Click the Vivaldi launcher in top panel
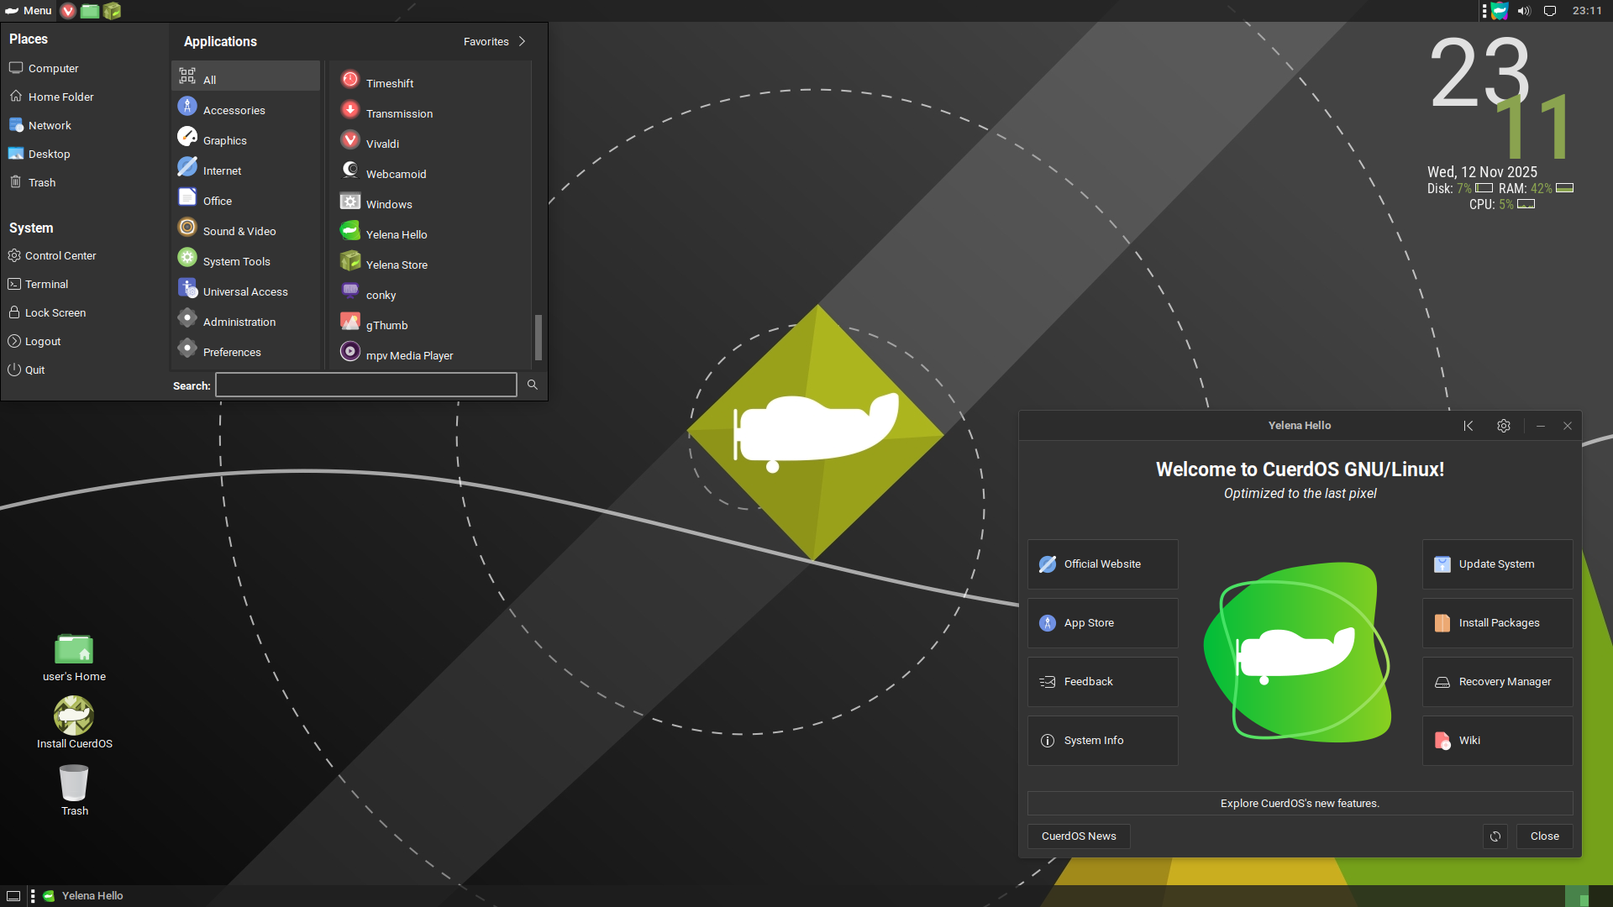 [68, 11]
